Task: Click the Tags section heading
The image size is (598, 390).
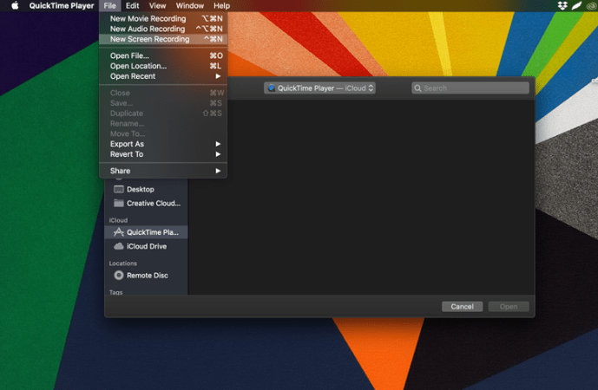Action: pos(116,292)
